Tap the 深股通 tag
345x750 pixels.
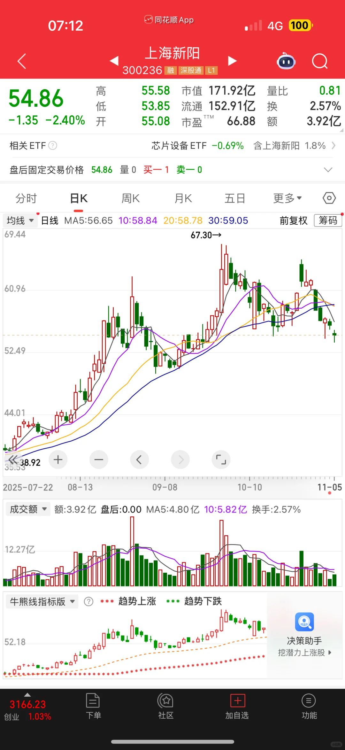191,70
